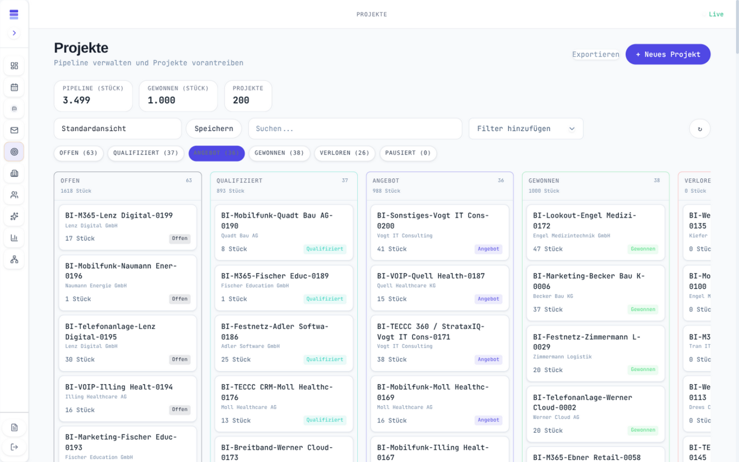Open the calendar icon in sidebar
The image size is (739, 462).
[x=14, y=87]
